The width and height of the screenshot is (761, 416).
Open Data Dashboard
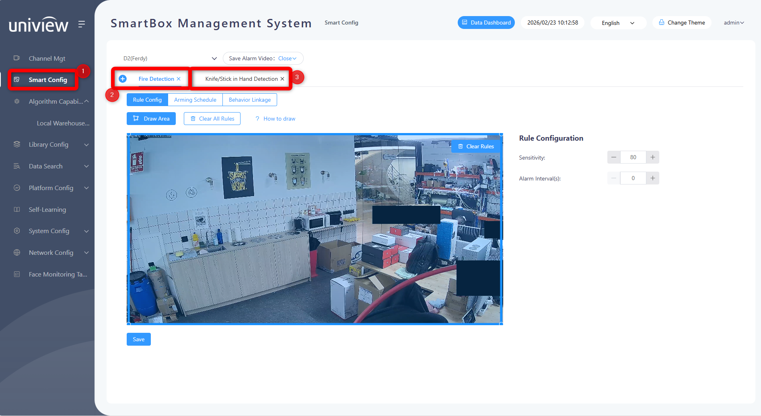[486, 23]
